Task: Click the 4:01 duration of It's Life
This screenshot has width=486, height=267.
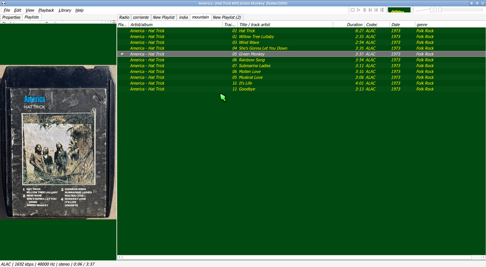Action: pyautogui.click(x=359, y=83)
